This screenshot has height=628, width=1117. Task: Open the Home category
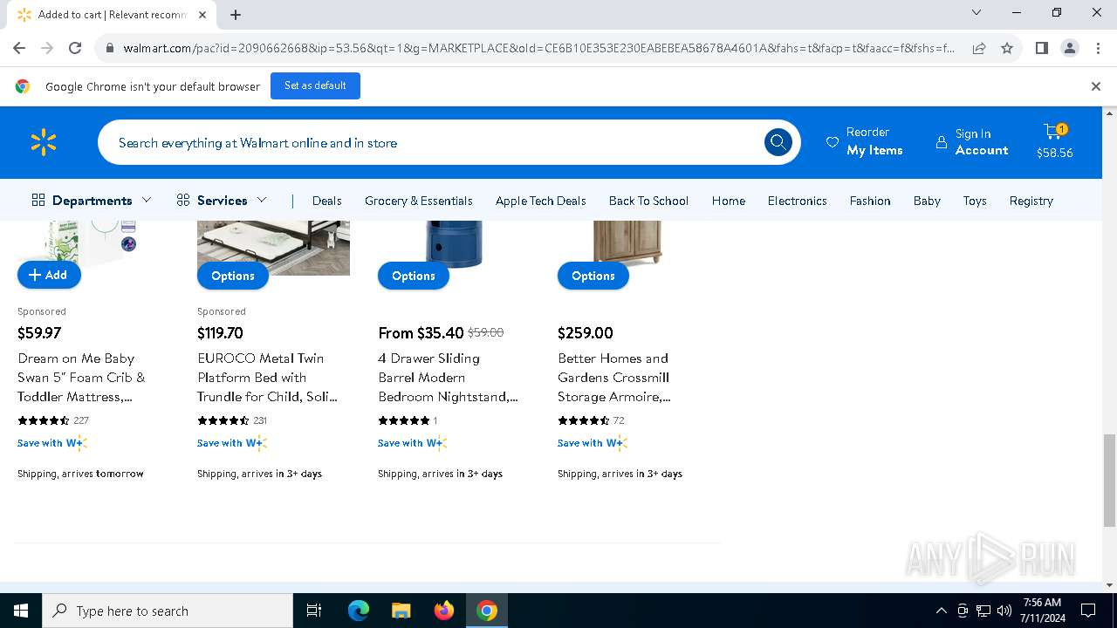[729, 201]
